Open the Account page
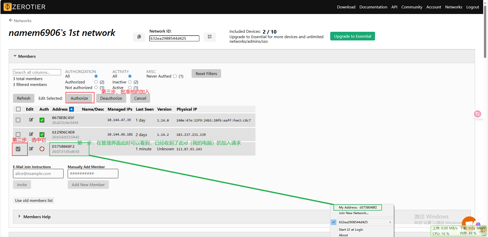The image size is (488, 237). (434, 7)
